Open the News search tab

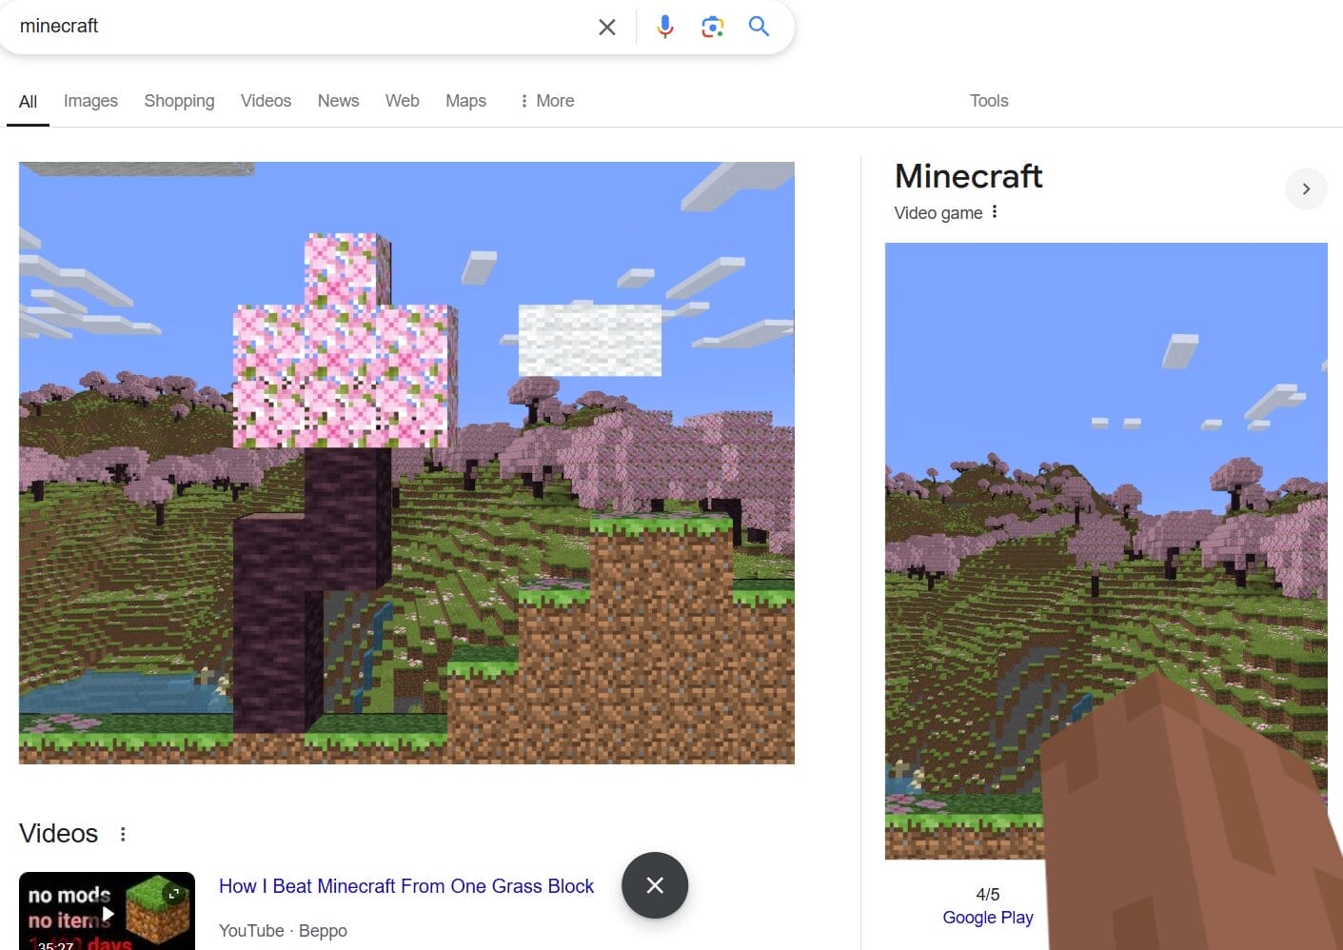(338, 100)
